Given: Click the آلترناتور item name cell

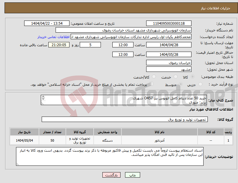Looking at the screenshot, I should tap(159, 140).
